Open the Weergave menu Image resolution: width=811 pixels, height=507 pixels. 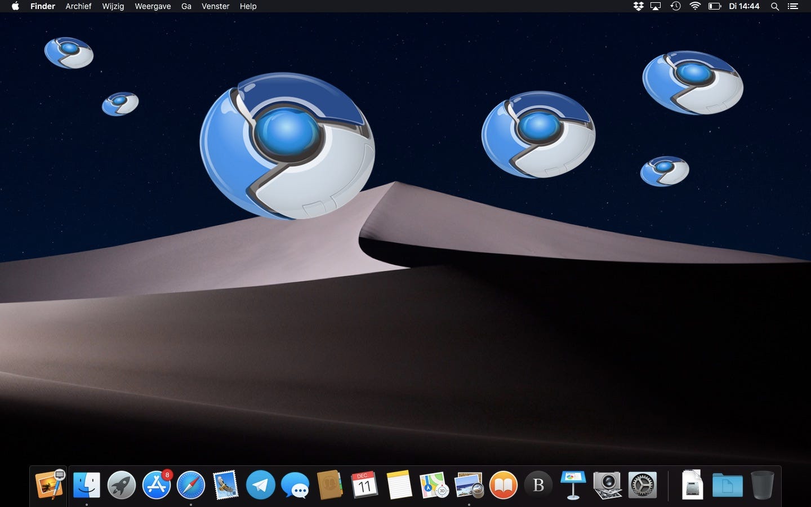point(153,6)
